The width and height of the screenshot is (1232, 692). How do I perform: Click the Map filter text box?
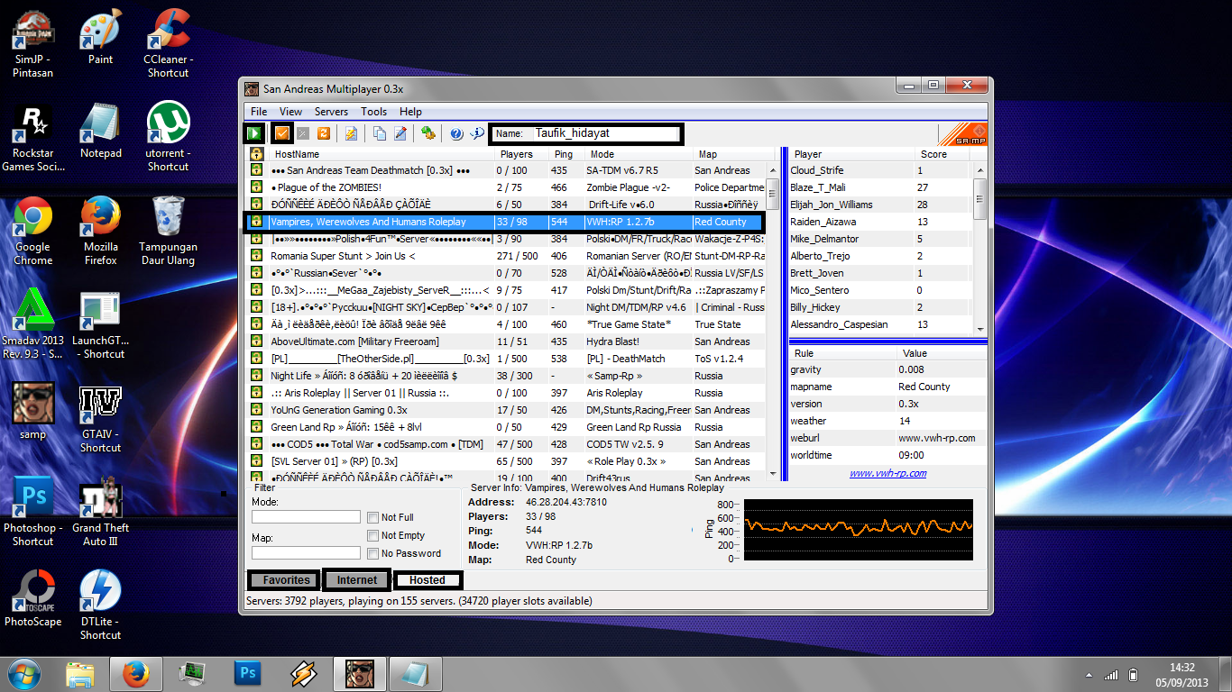306,553
